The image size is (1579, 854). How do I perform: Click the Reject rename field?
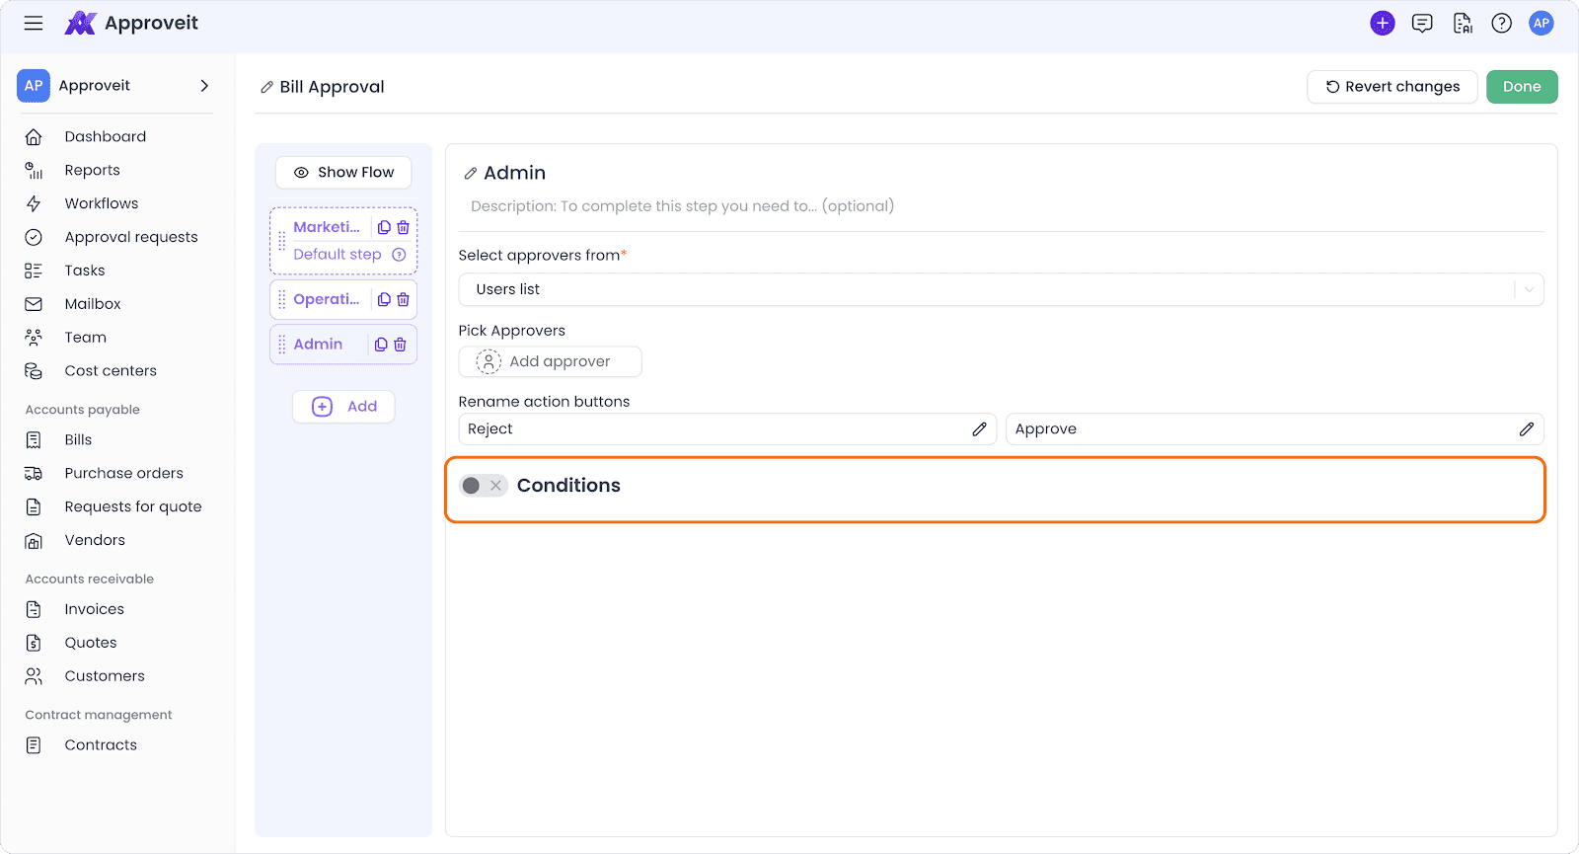[727, 429]
